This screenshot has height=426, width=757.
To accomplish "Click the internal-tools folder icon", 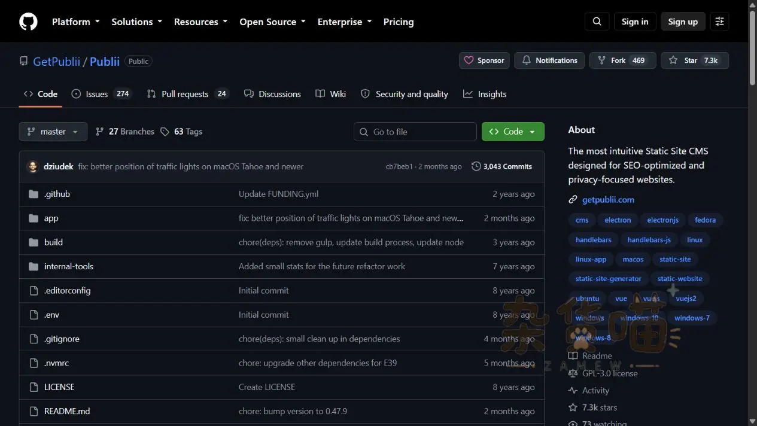I will 34,266.
